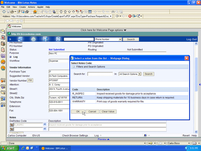This screenshot has height=151, width=201.
Task: Click the Revert link at bottom
Action: [186, 136]
